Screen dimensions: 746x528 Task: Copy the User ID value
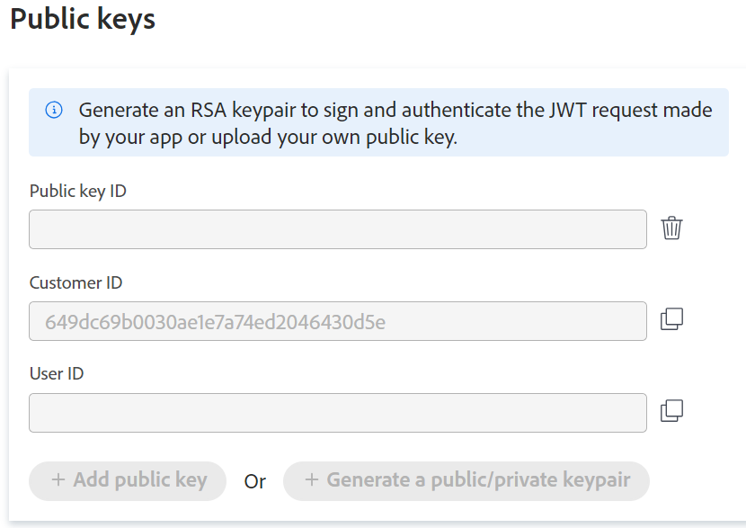671,412
